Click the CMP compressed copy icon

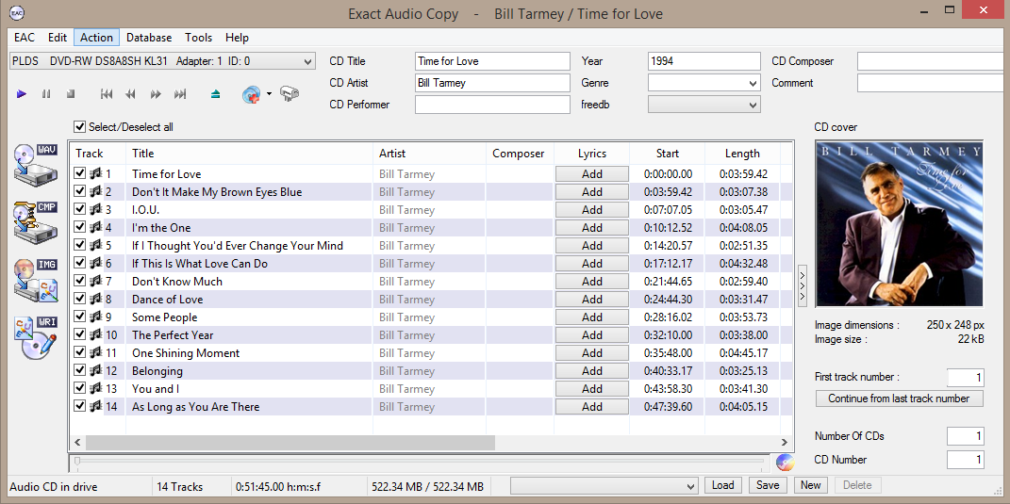35,222
